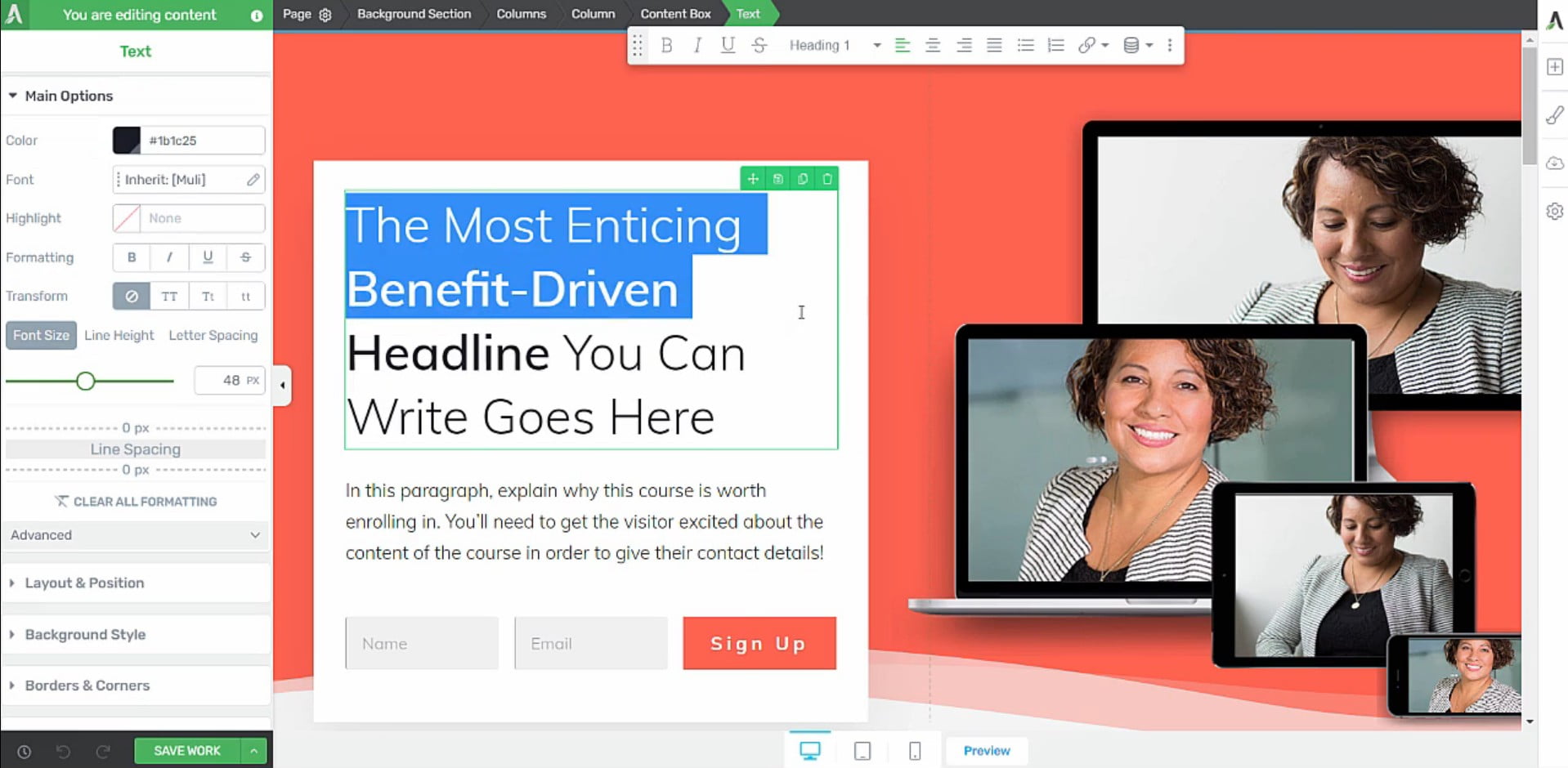Viewport: 1568px width, 768px height.
Task: Duplicate the selected text element
Action: 802,179
